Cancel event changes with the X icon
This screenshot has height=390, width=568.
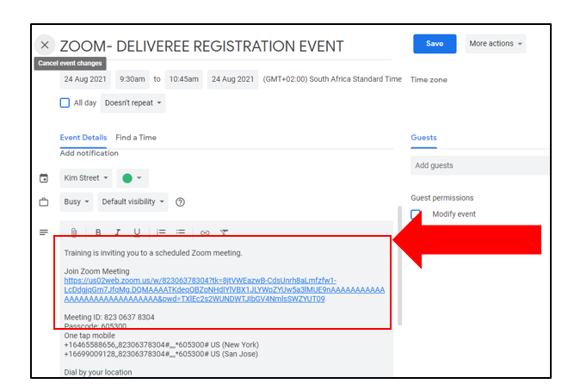click(45, 45)
